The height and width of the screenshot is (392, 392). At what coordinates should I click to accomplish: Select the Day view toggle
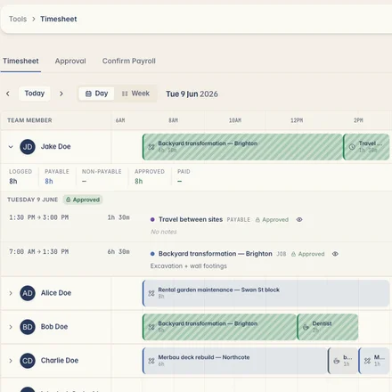[96, 94]
